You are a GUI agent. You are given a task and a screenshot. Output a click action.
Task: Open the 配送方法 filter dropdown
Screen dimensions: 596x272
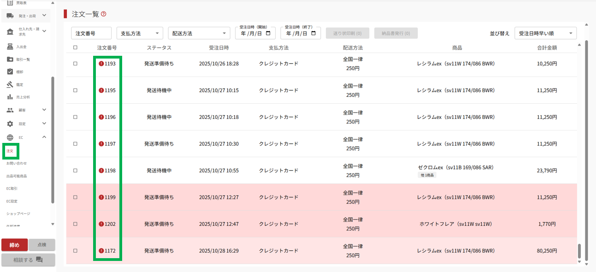pos(199,33)
